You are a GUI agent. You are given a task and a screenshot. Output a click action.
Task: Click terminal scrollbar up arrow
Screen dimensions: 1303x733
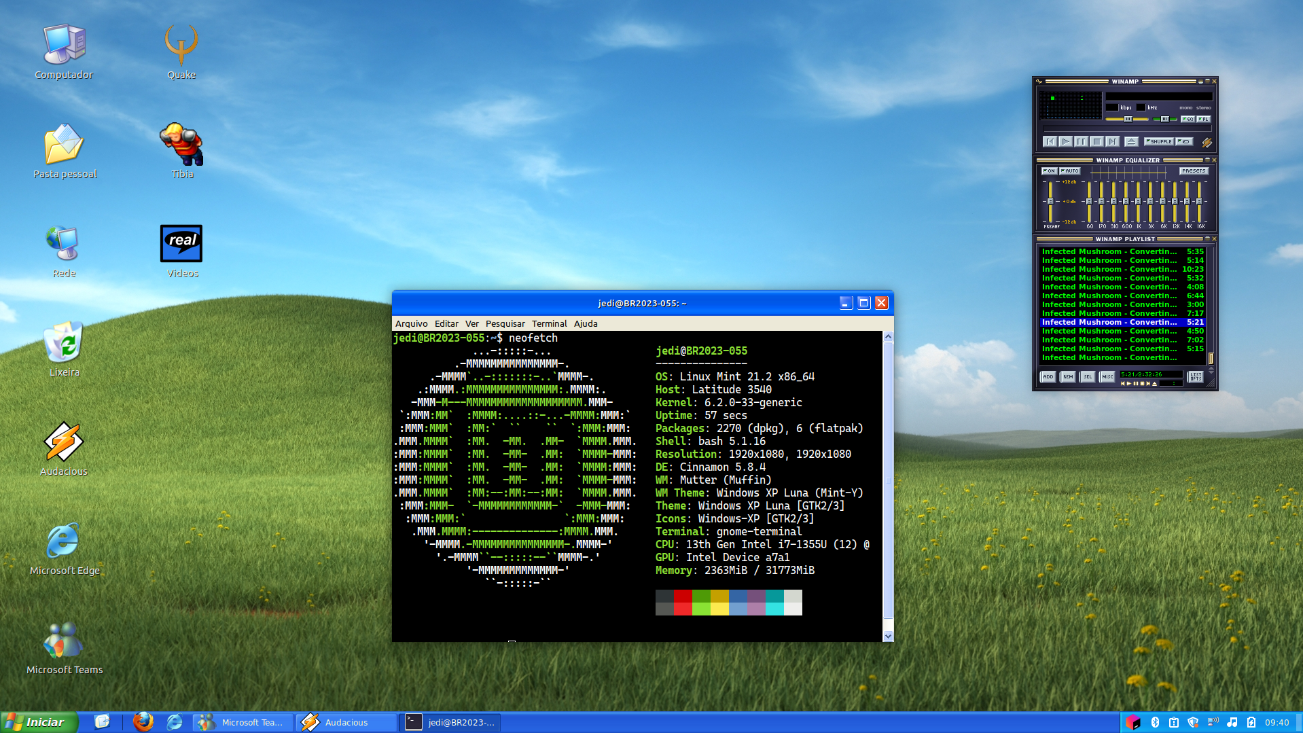tap(888, 337)
